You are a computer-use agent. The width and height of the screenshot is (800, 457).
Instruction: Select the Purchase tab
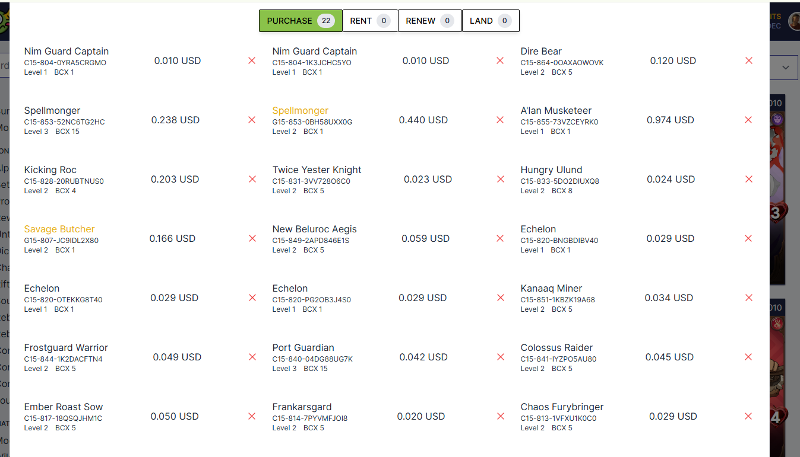[x=300, y=21]
